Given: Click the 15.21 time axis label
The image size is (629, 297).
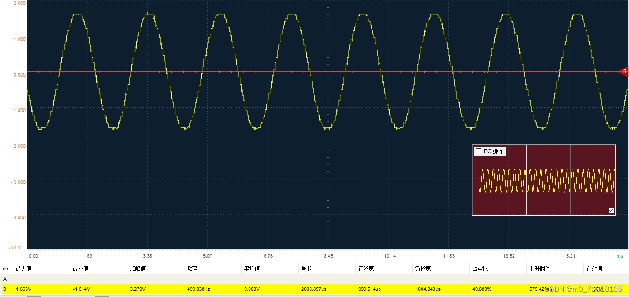Looking at the screenshot, I should tap(569, 256).
